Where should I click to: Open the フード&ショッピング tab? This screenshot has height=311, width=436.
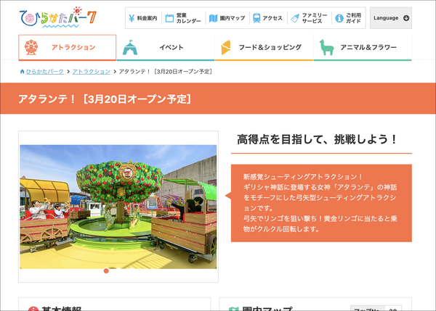click(264, 47)
